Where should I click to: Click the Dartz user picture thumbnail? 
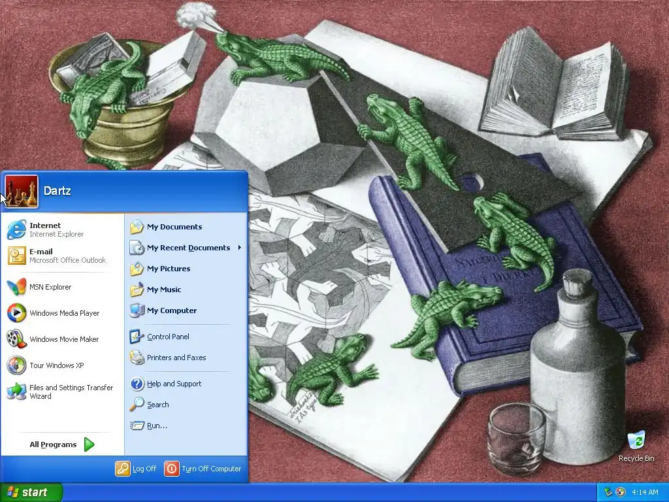[x=22, y=192]
